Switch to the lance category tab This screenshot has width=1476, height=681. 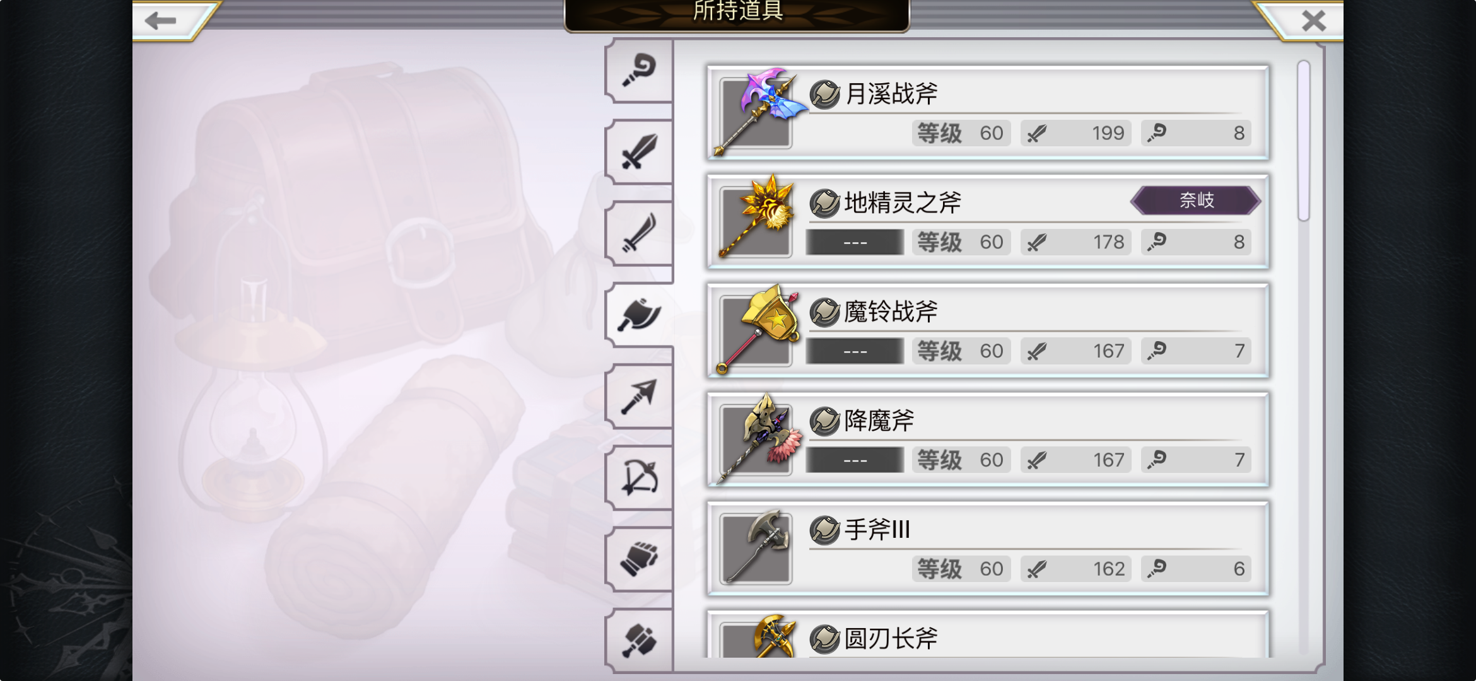638,397
